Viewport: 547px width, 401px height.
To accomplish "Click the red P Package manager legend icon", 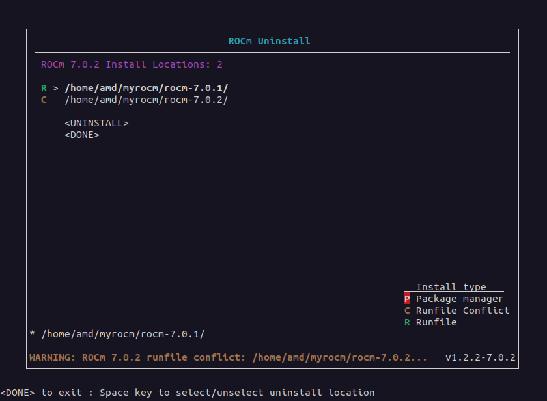I will click(x=407, y=299).
